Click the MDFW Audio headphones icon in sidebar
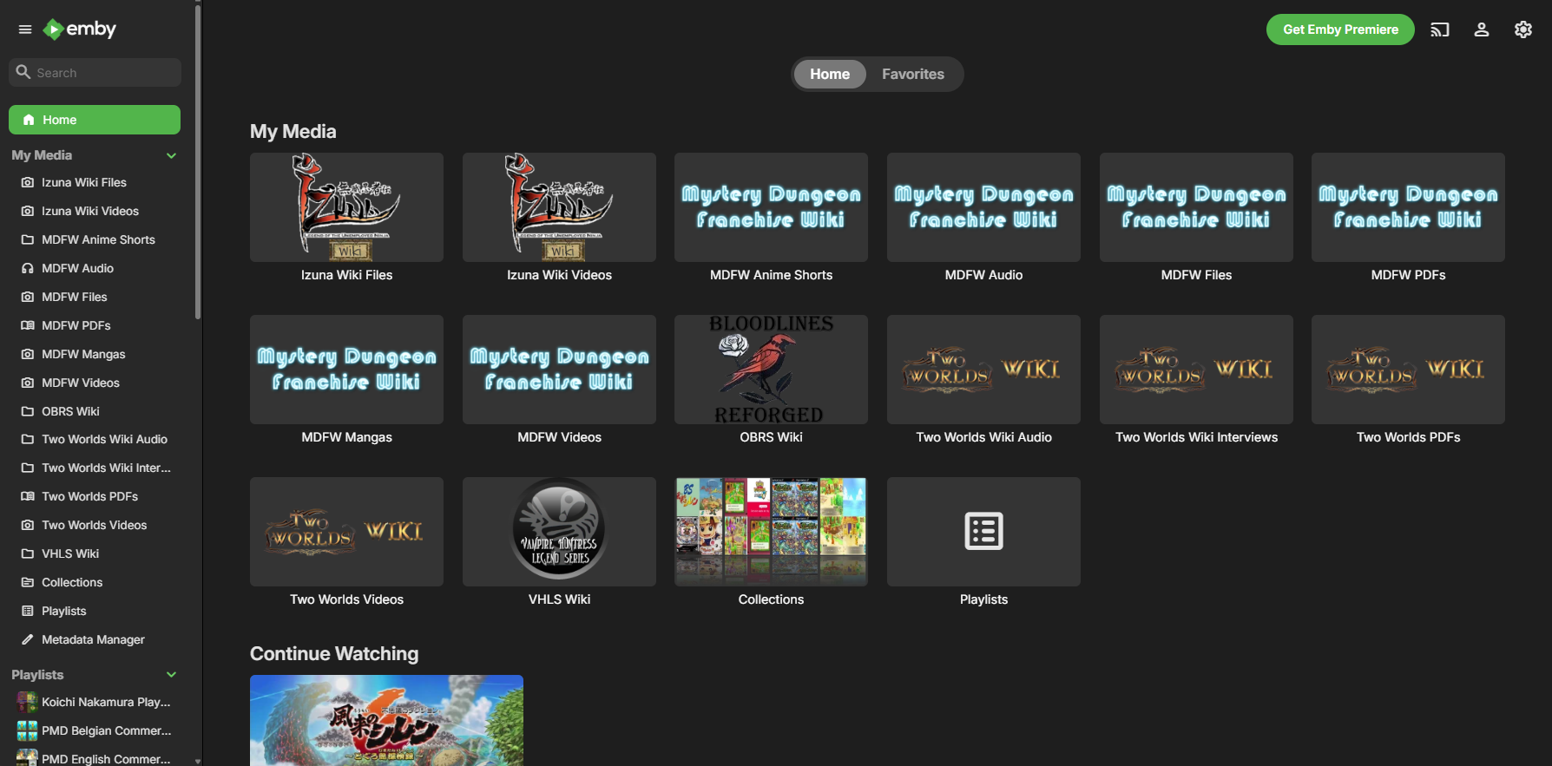1552x766 pixels. click(x=28, y=268)
